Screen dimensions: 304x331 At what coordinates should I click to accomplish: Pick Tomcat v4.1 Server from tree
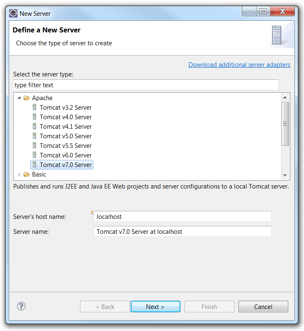tap(66, 126)
